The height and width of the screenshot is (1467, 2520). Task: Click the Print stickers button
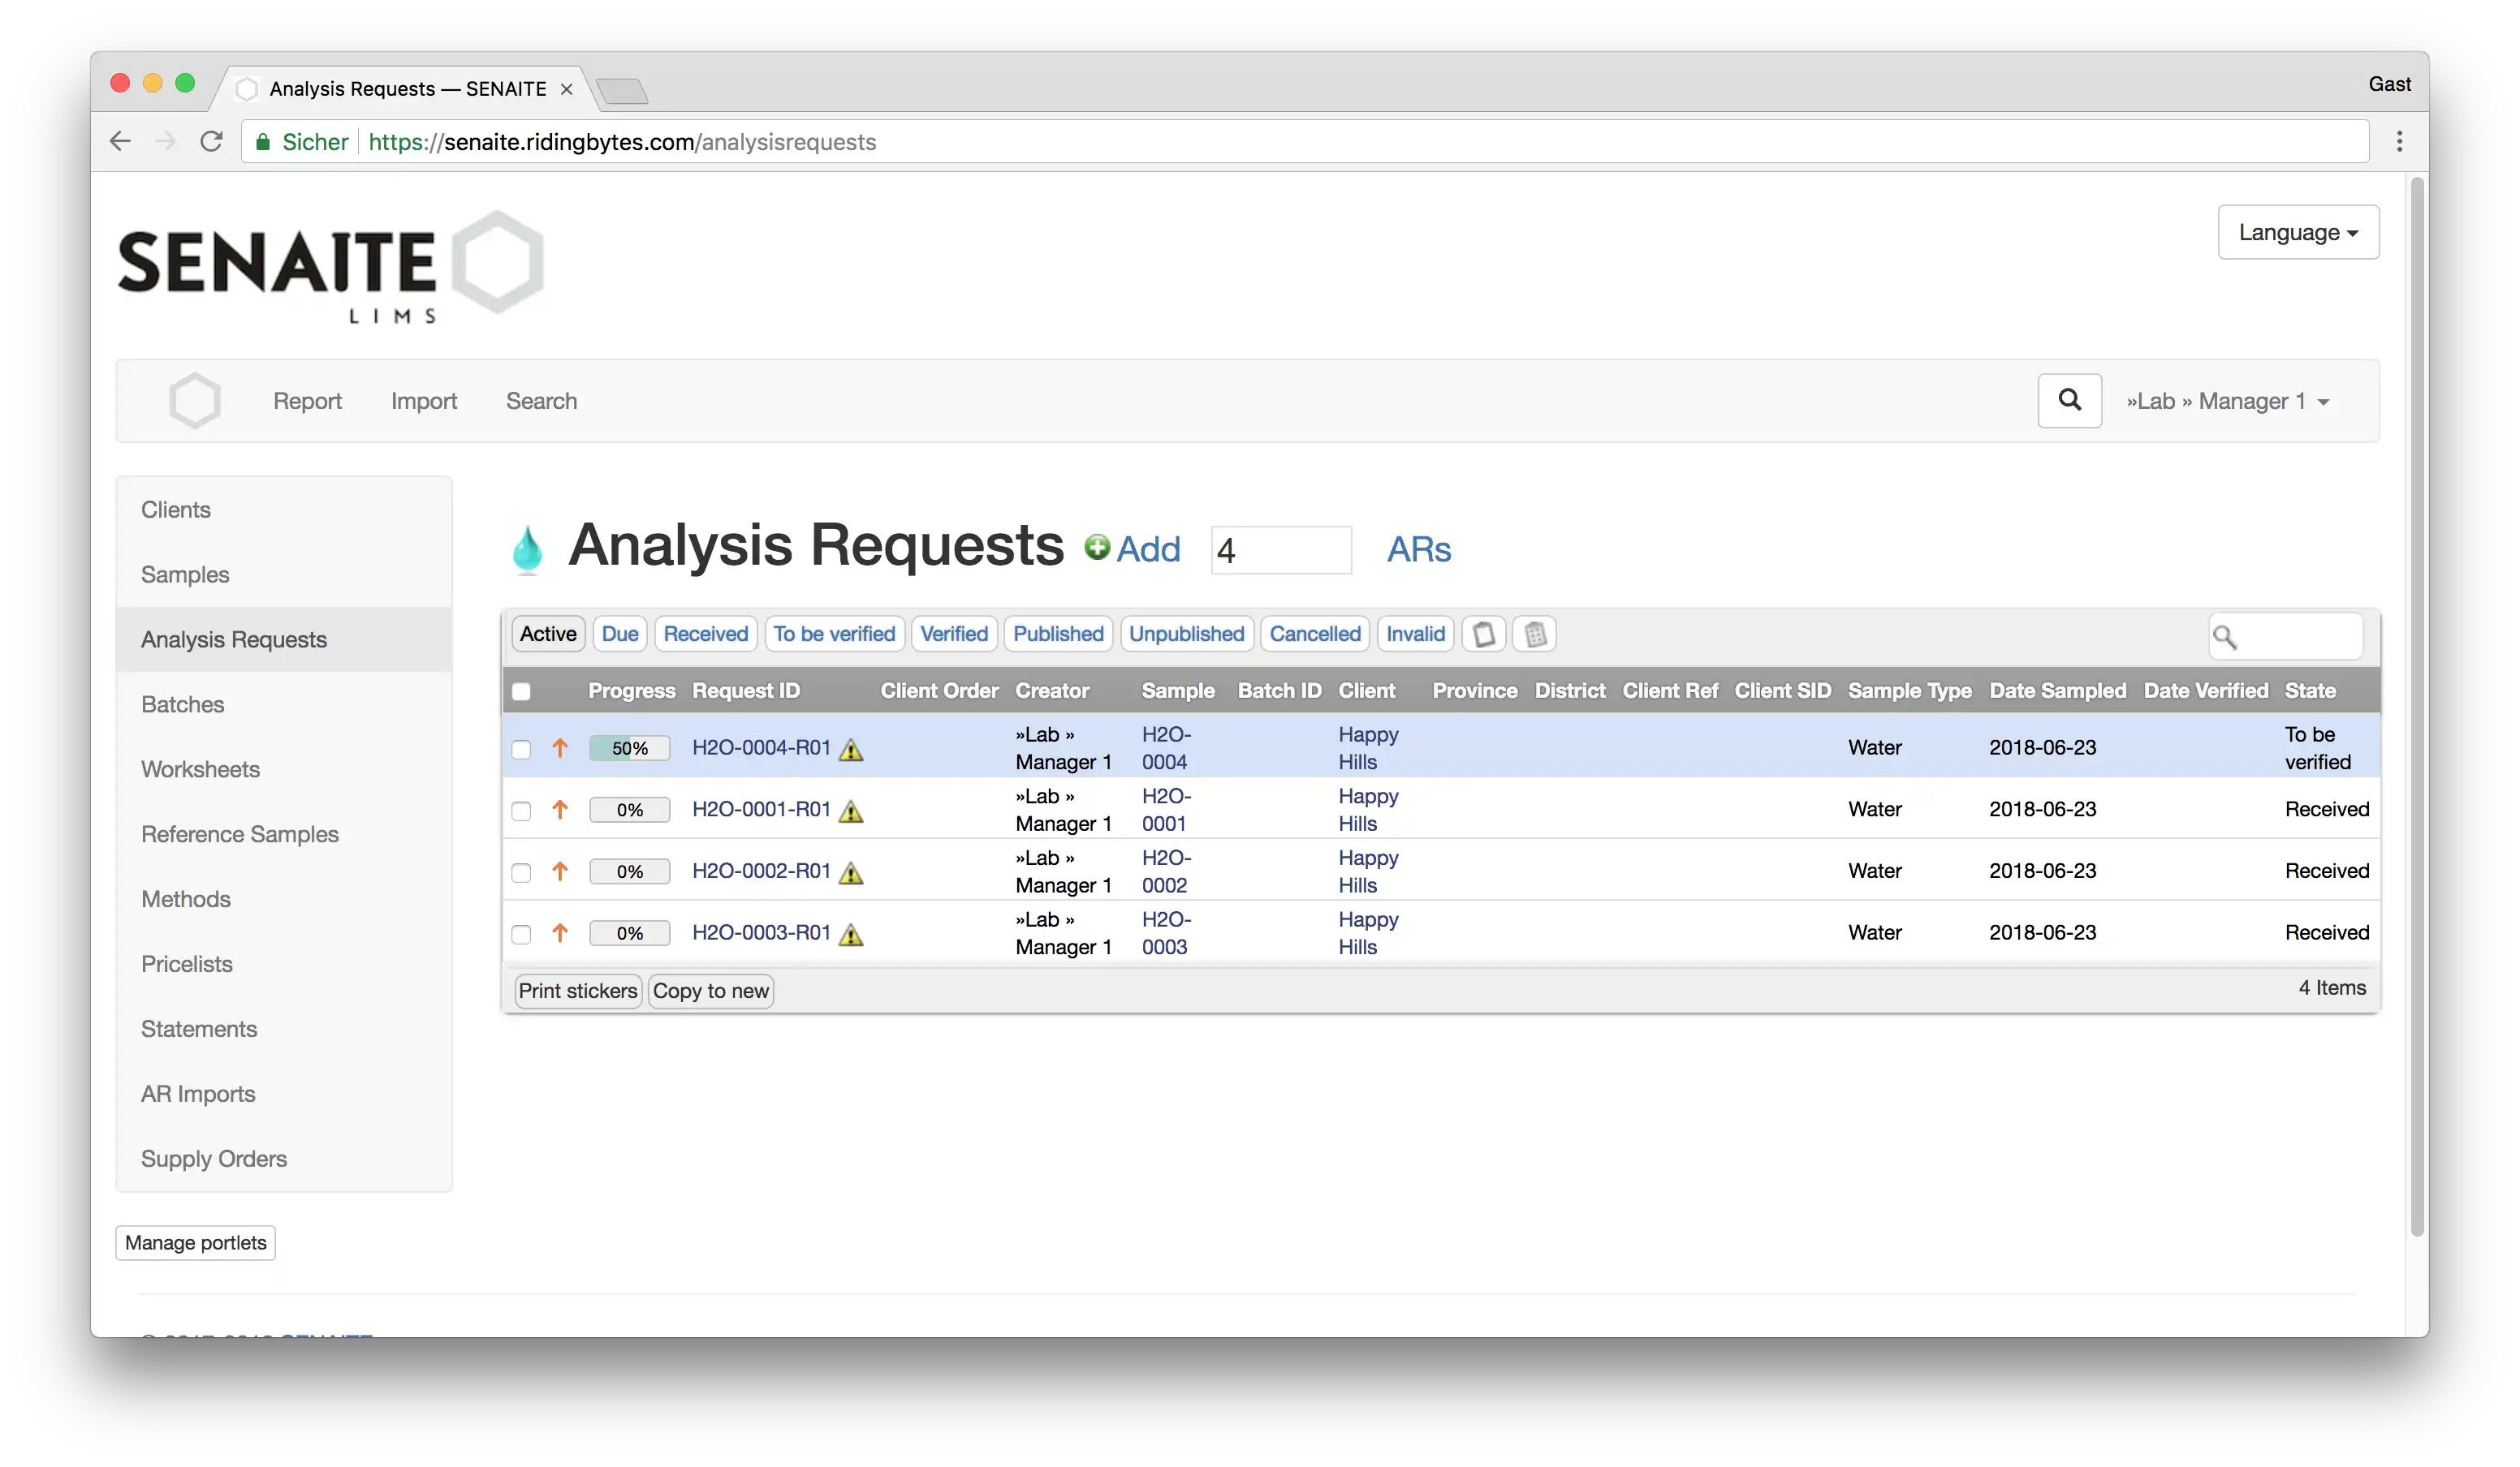[x=575, y=990]
